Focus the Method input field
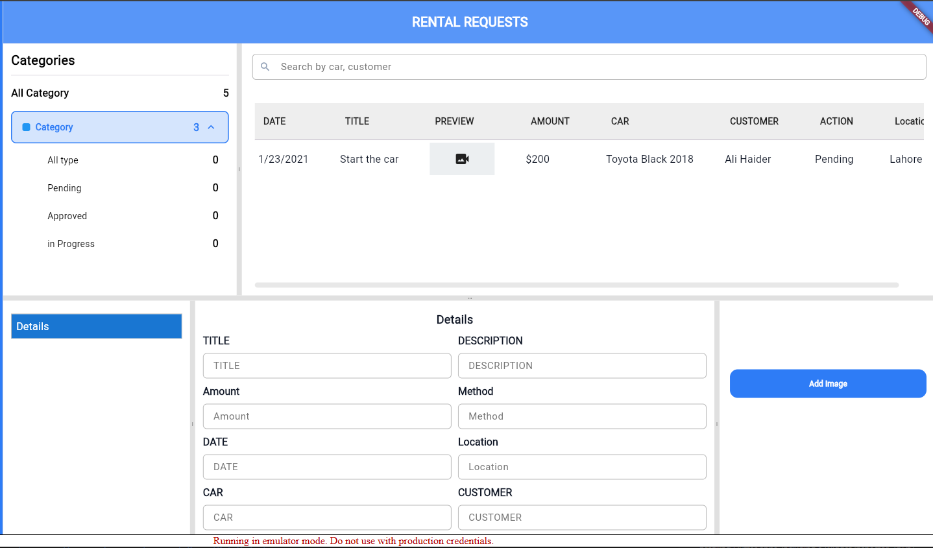The width and height of the screenshot is (933, 548). [582, 416]
